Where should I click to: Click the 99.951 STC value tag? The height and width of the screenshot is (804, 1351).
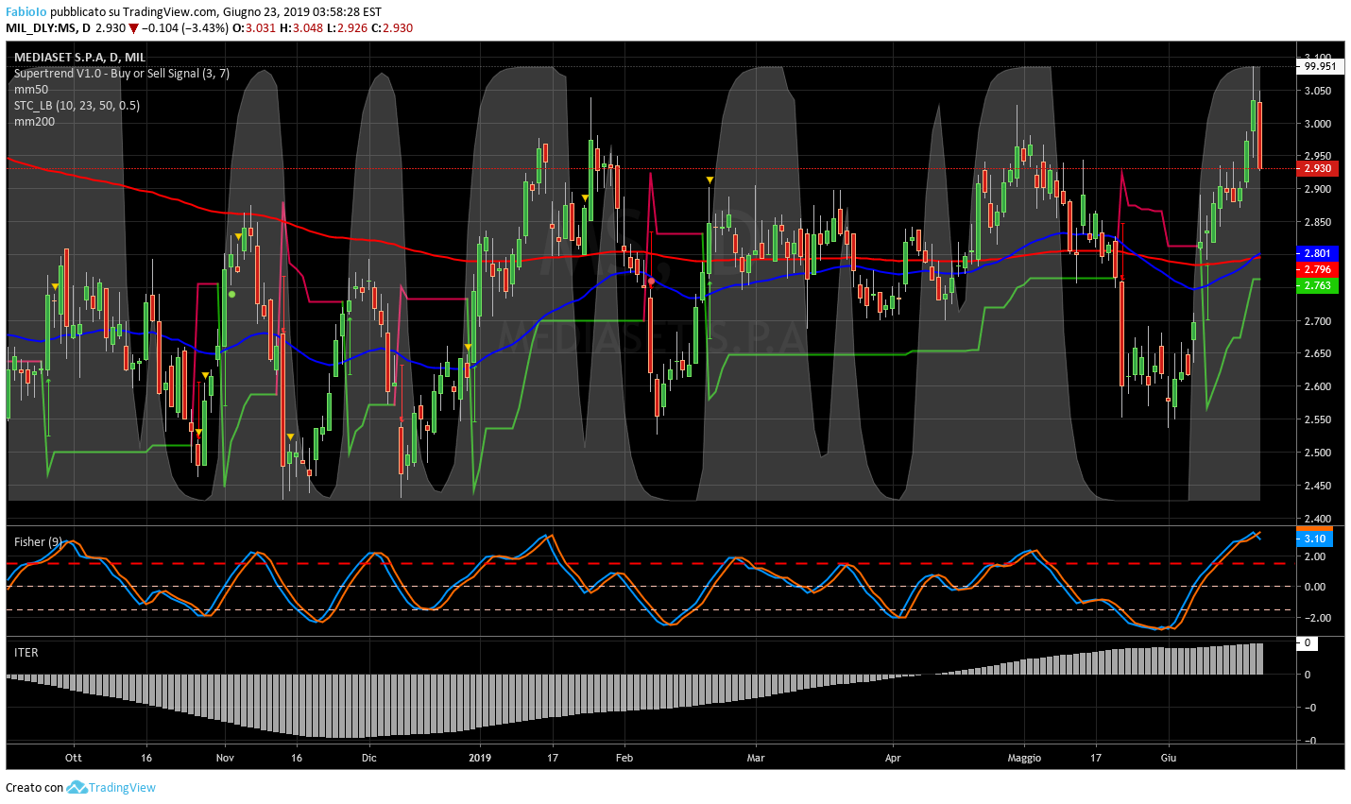pos(1319,66)
